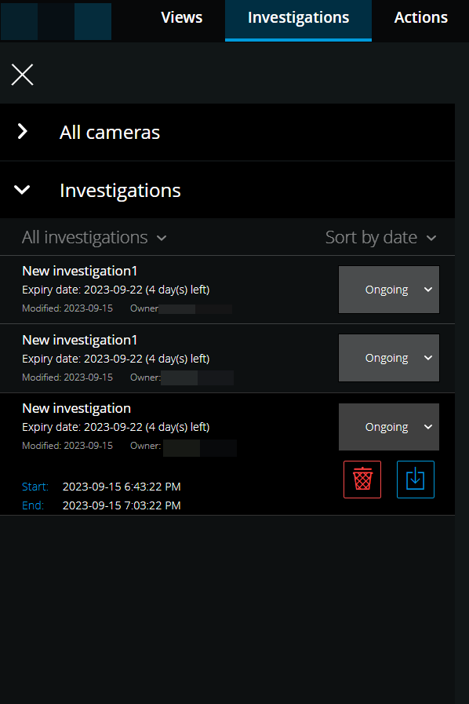469x704 pixels.
Task: Switch to the Actions tab
Action: [420, 17]
